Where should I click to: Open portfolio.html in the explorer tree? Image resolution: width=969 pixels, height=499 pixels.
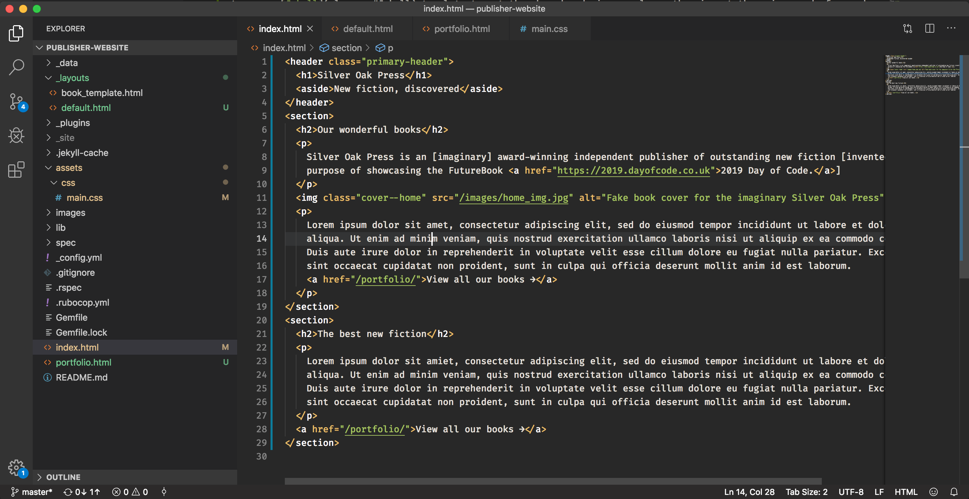[135, 362]
